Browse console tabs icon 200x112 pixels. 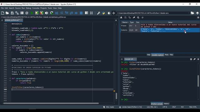tap(122, 59)
